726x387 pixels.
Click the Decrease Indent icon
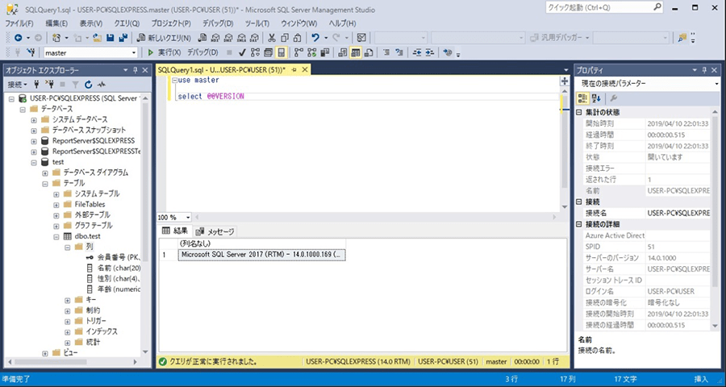[x=417, y=52]
